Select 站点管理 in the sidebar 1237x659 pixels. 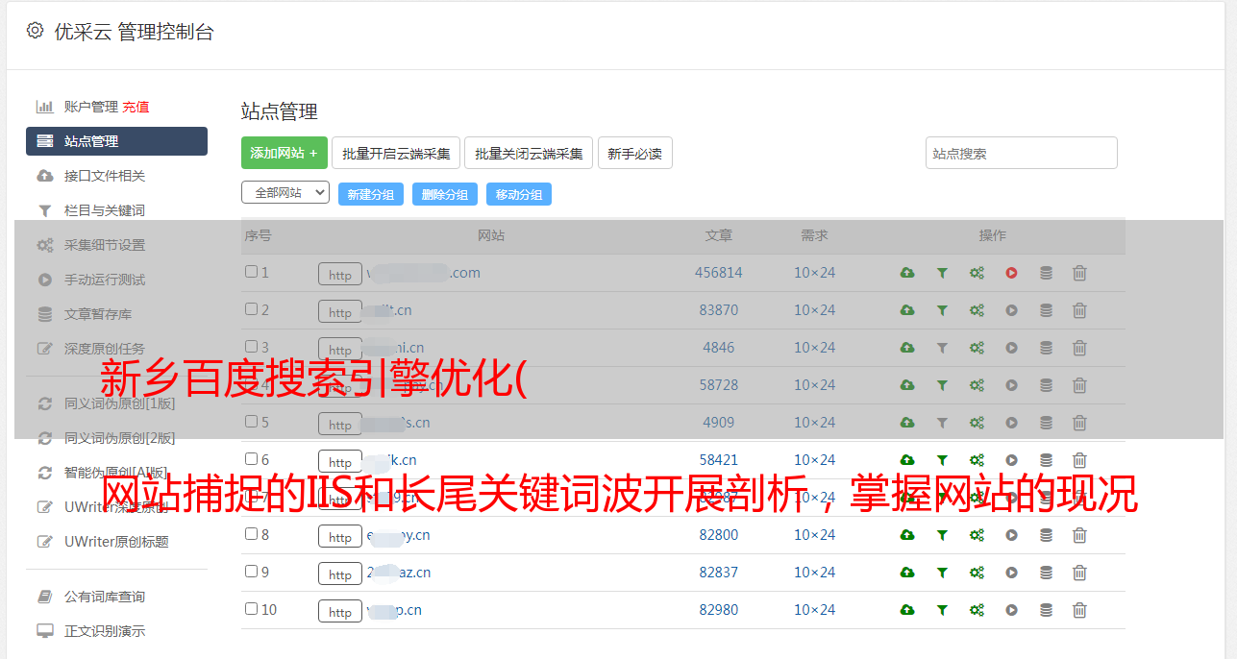tap(116, 141)
